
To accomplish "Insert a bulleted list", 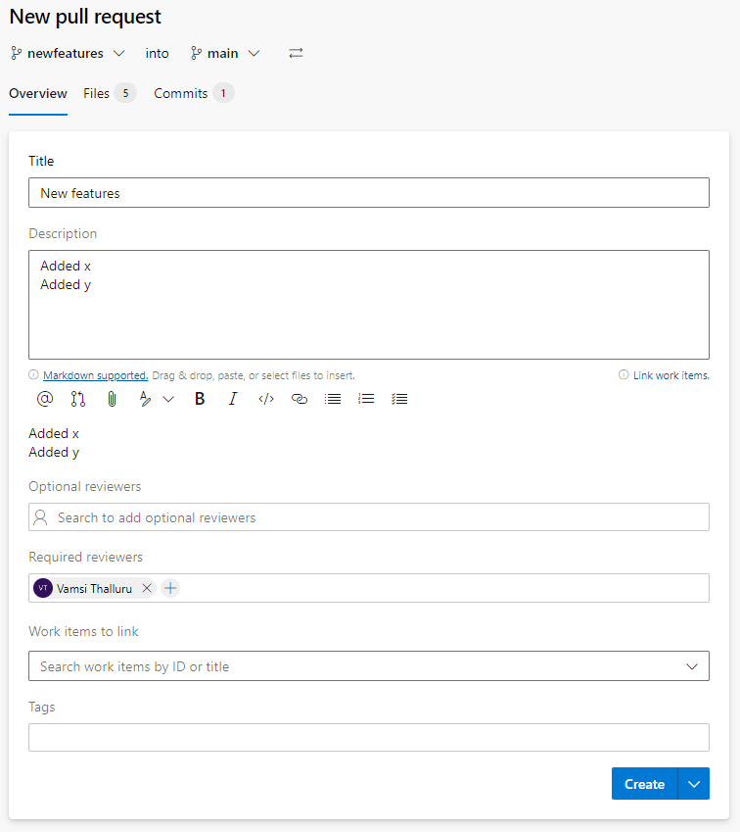I will pos(333,399).
